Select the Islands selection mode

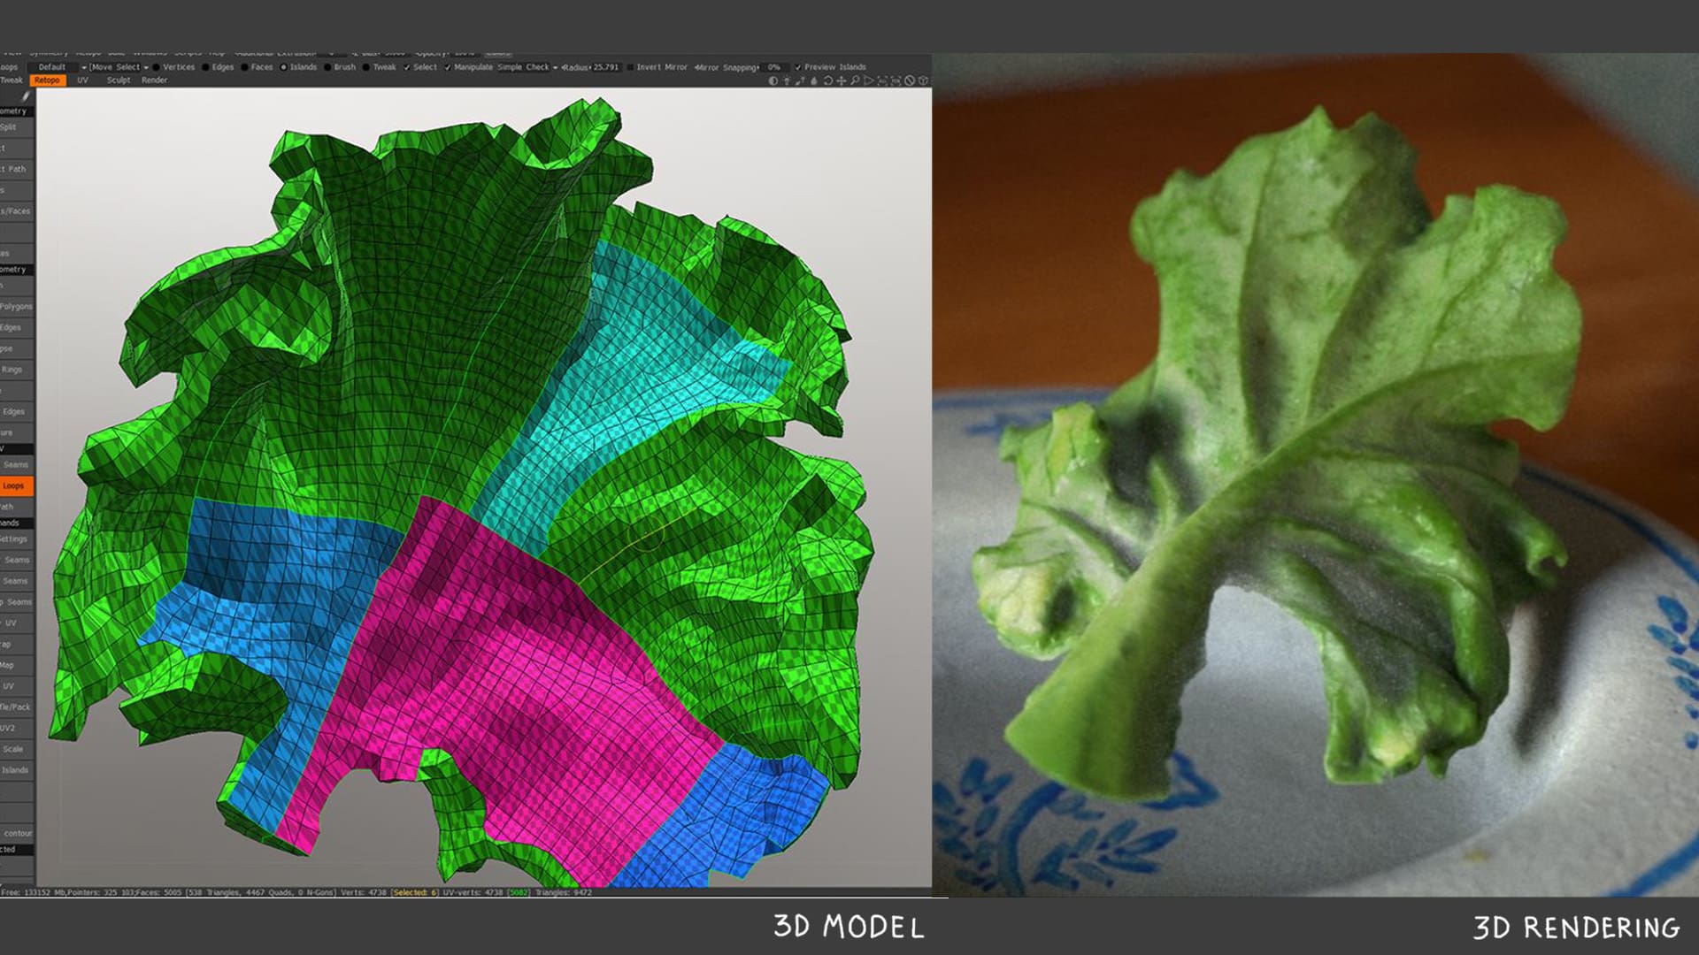point(298,67)
